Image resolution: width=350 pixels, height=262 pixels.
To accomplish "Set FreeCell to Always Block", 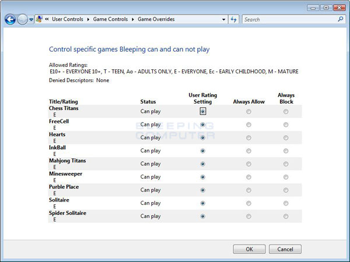I will pyautogui.click(x=286, y=125).
